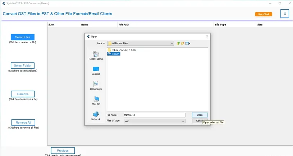Select Recent Items in the places sidebar
The height and width of the screenshot is (156, 293).
[x=96, y=55]
